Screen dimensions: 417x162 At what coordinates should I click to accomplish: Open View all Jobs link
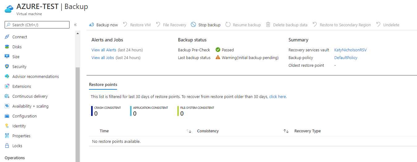103,58
